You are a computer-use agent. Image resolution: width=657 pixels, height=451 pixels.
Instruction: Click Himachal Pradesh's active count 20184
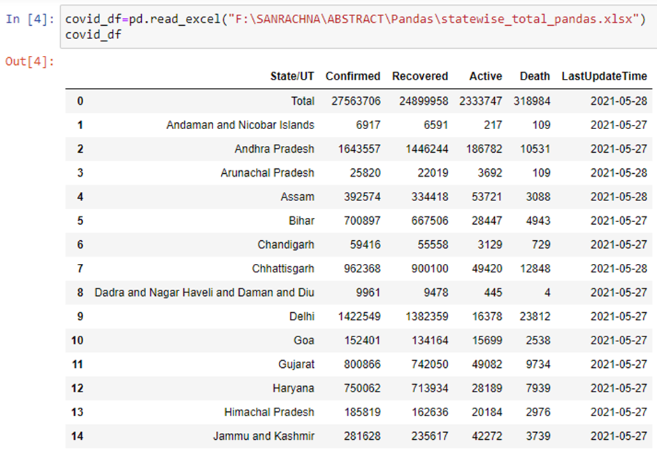pyautogui.click(x=487, y=412)
